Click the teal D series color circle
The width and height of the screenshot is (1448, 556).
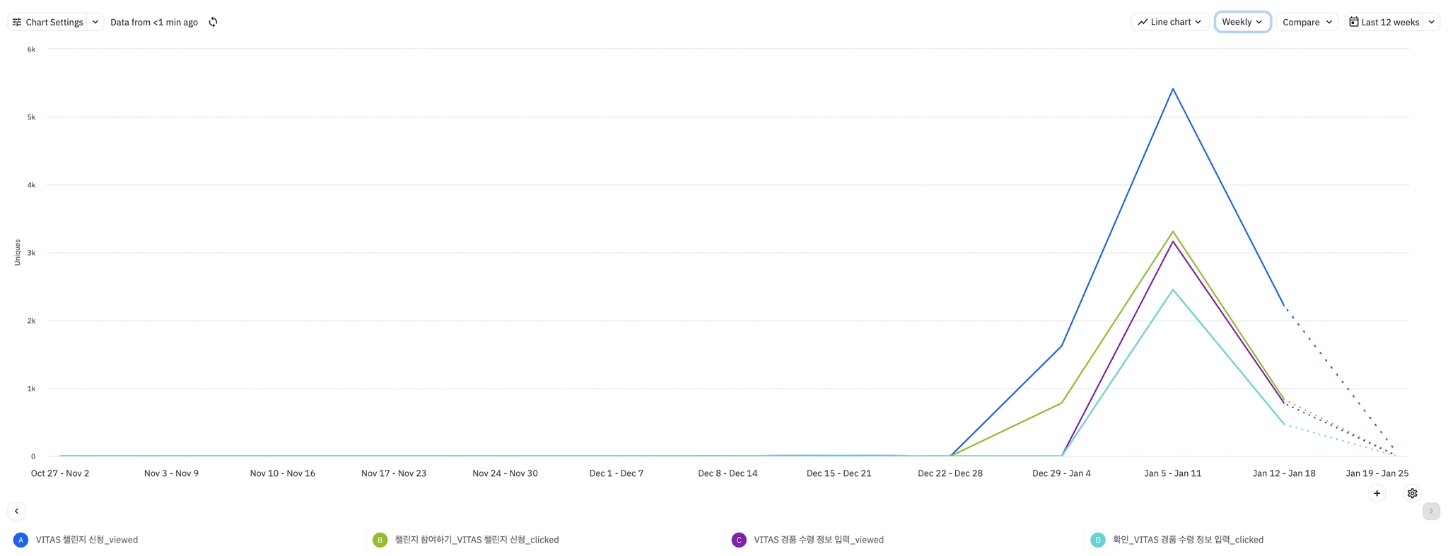[x=1098, y=540]
